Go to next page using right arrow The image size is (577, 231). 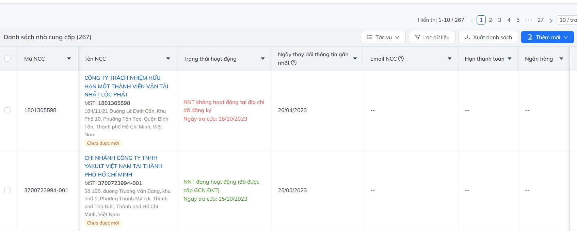click(x=551, y=20)
